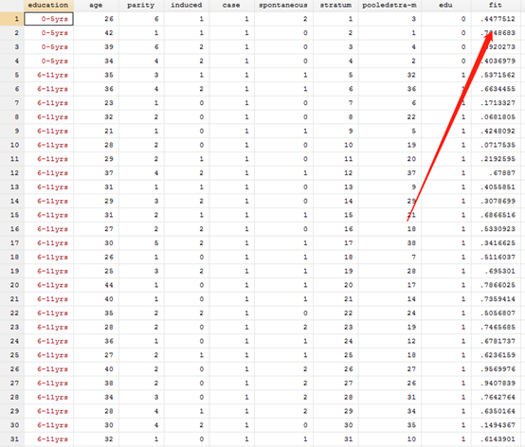Screen dimensions: 525x447
Task: Select the spontaneous column header
Action: [283, 5]
